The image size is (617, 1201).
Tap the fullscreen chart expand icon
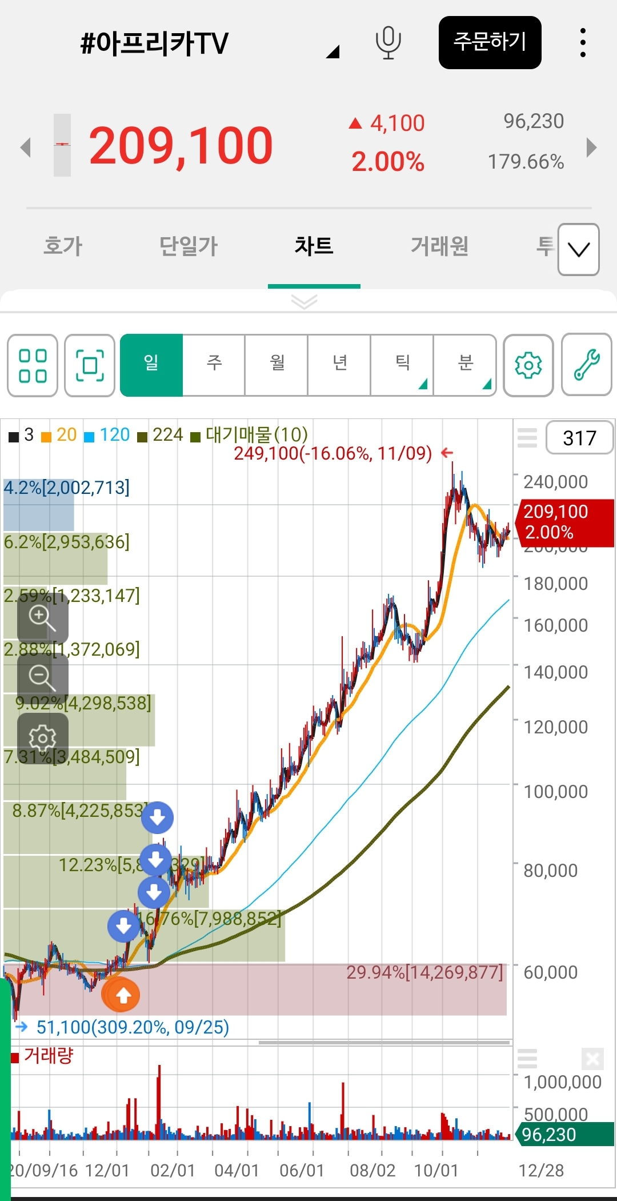[x=90, y=365]
